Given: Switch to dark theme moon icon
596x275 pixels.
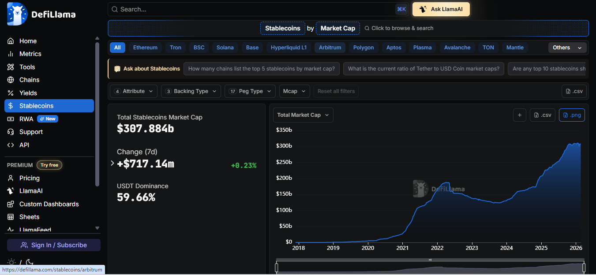Looking at the screenshot, I should click(x=30, y=263).
